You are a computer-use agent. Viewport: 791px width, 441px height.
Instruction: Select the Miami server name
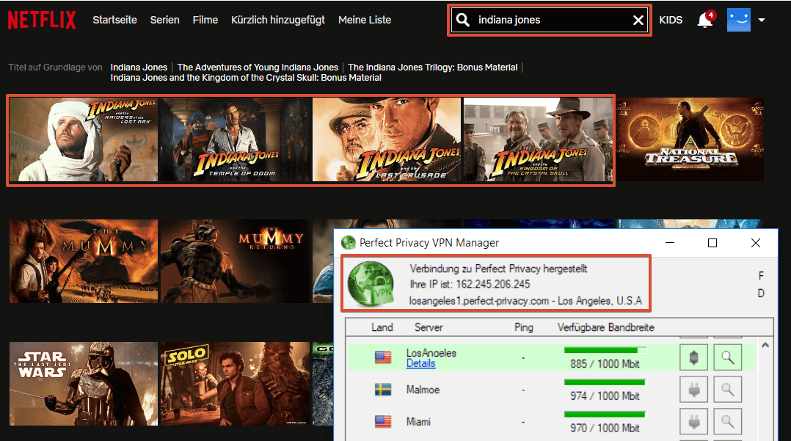419,422
